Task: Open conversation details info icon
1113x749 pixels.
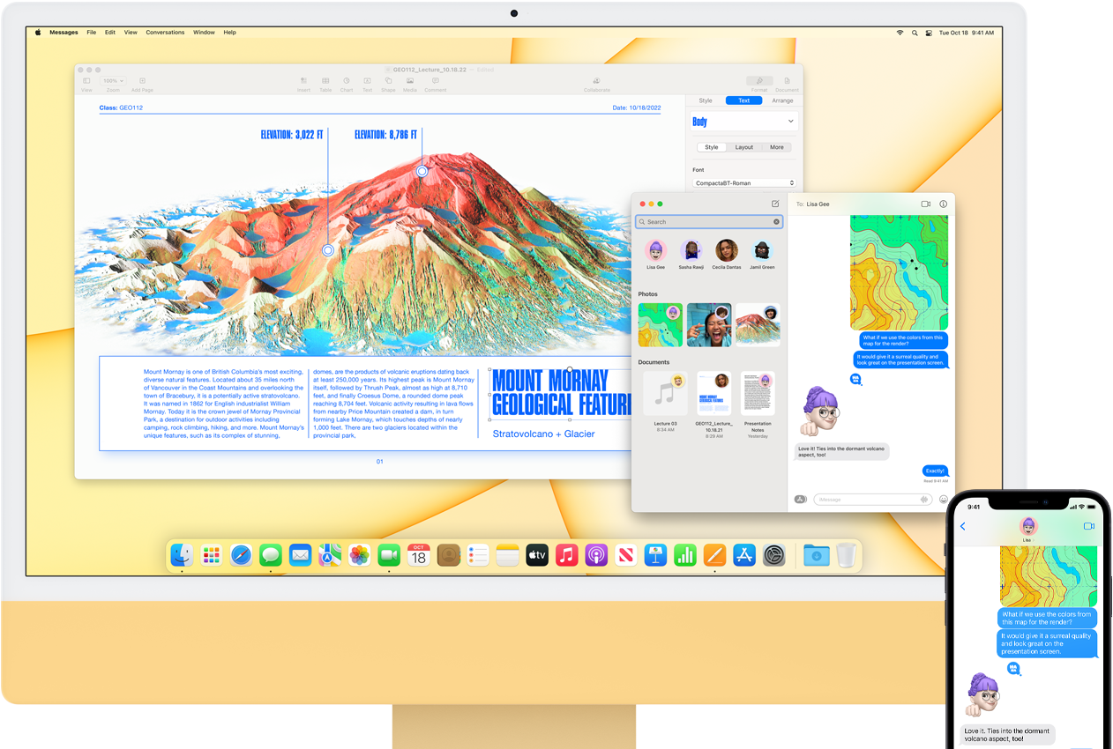Action: [943, 204]
